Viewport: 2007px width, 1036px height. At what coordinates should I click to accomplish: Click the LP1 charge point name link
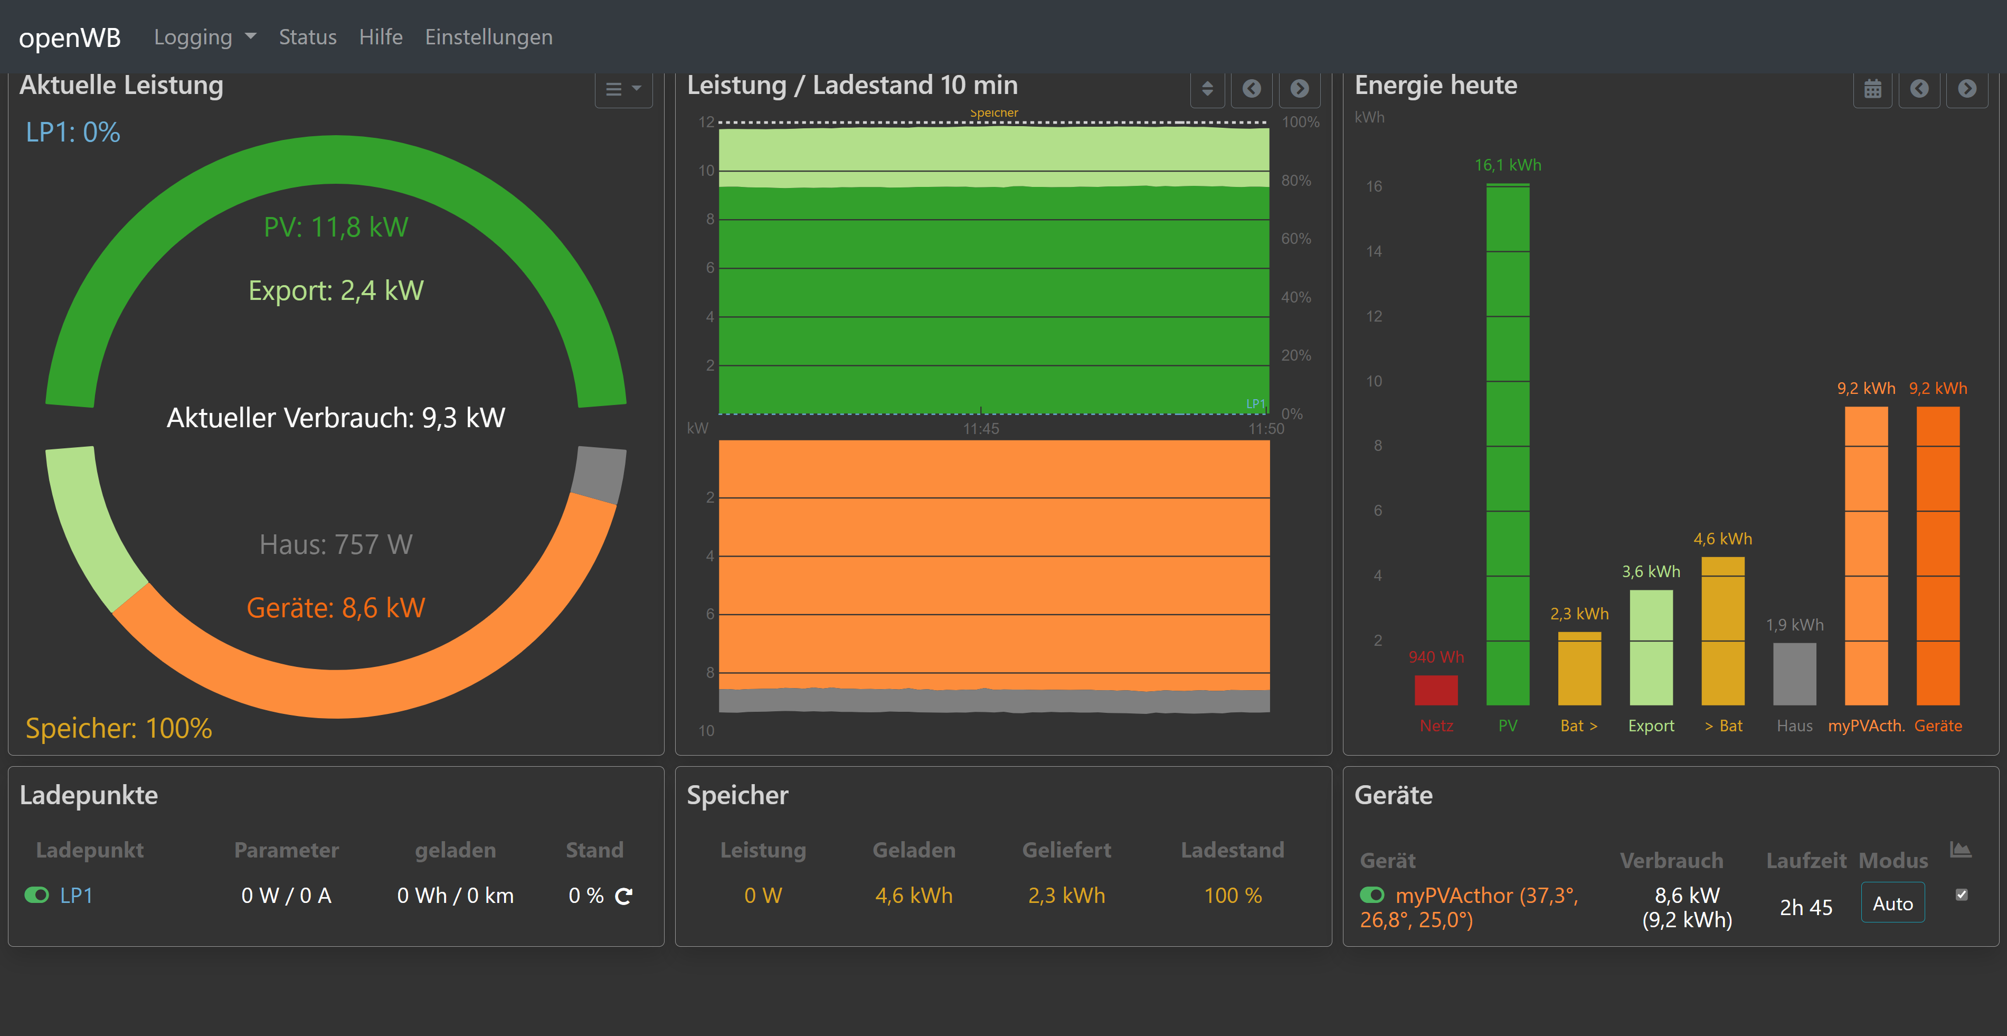(x=77, y=895)
